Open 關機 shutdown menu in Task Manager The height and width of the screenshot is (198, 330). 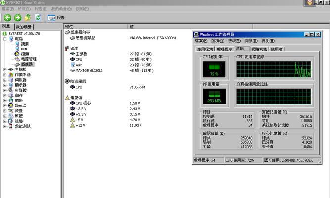click(251, 41)
